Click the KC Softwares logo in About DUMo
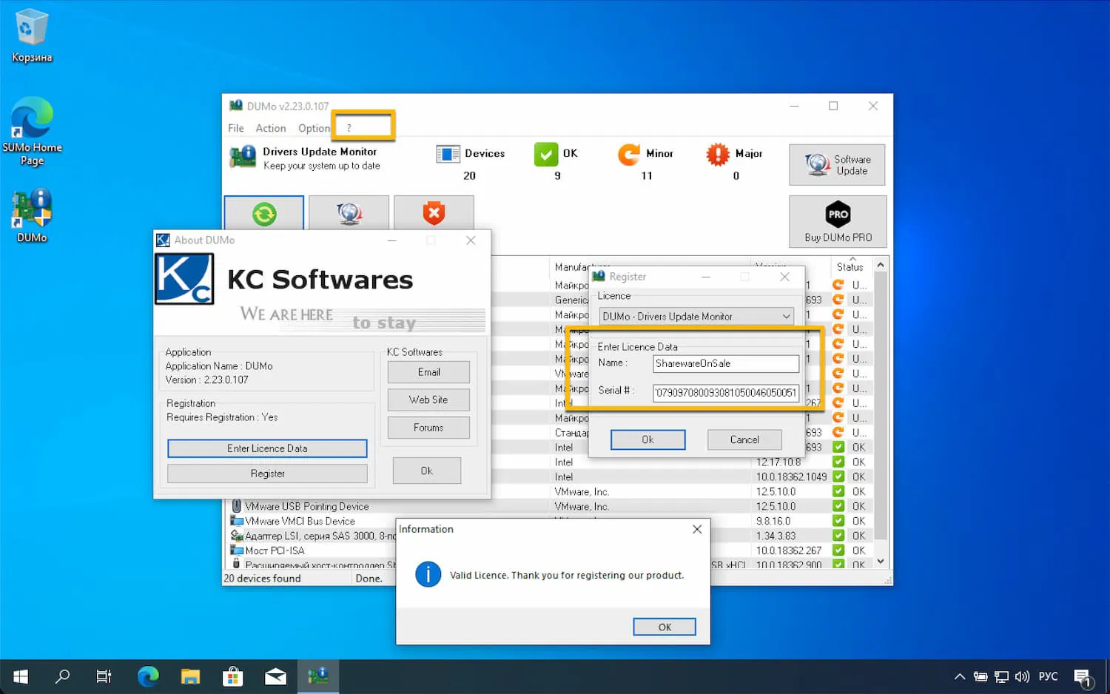Screen dimensions: 1110x694 [x=184, y=279]
